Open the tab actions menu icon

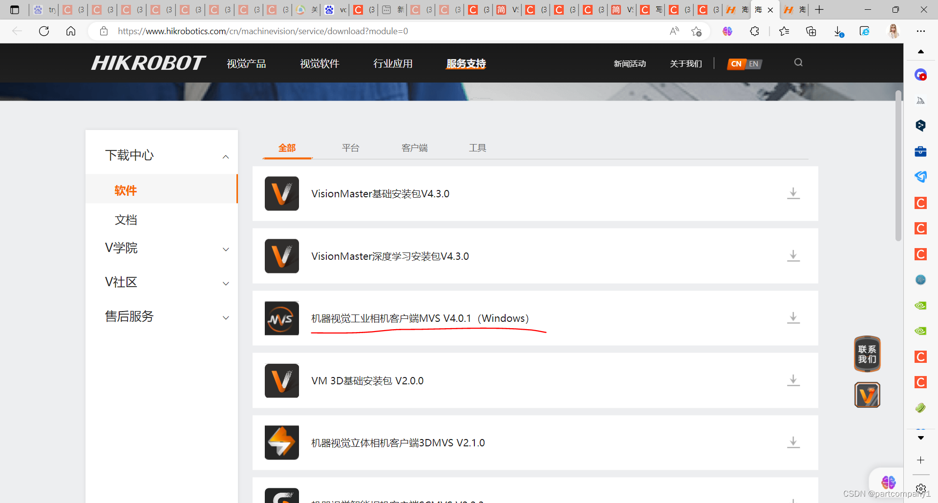point(15,10)
